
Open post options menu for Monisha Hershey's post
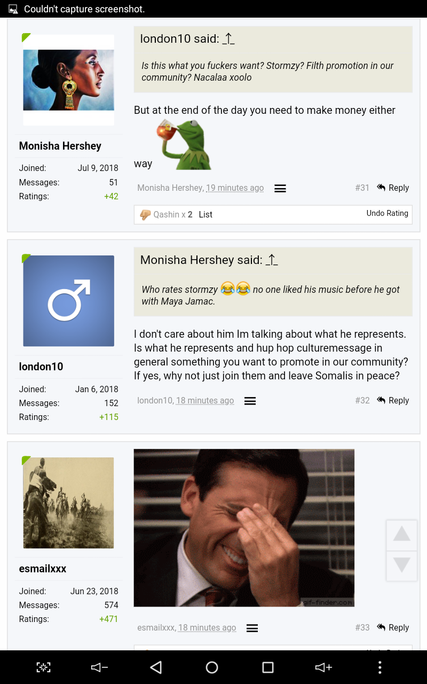point(280,188)
